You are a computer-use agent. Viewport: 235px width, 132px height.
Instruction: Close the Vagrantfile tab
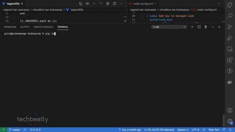[x=22, y=4]
